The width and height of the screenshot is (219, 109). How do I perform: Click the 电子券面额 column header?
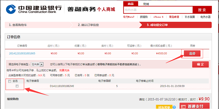click(105, 81)
